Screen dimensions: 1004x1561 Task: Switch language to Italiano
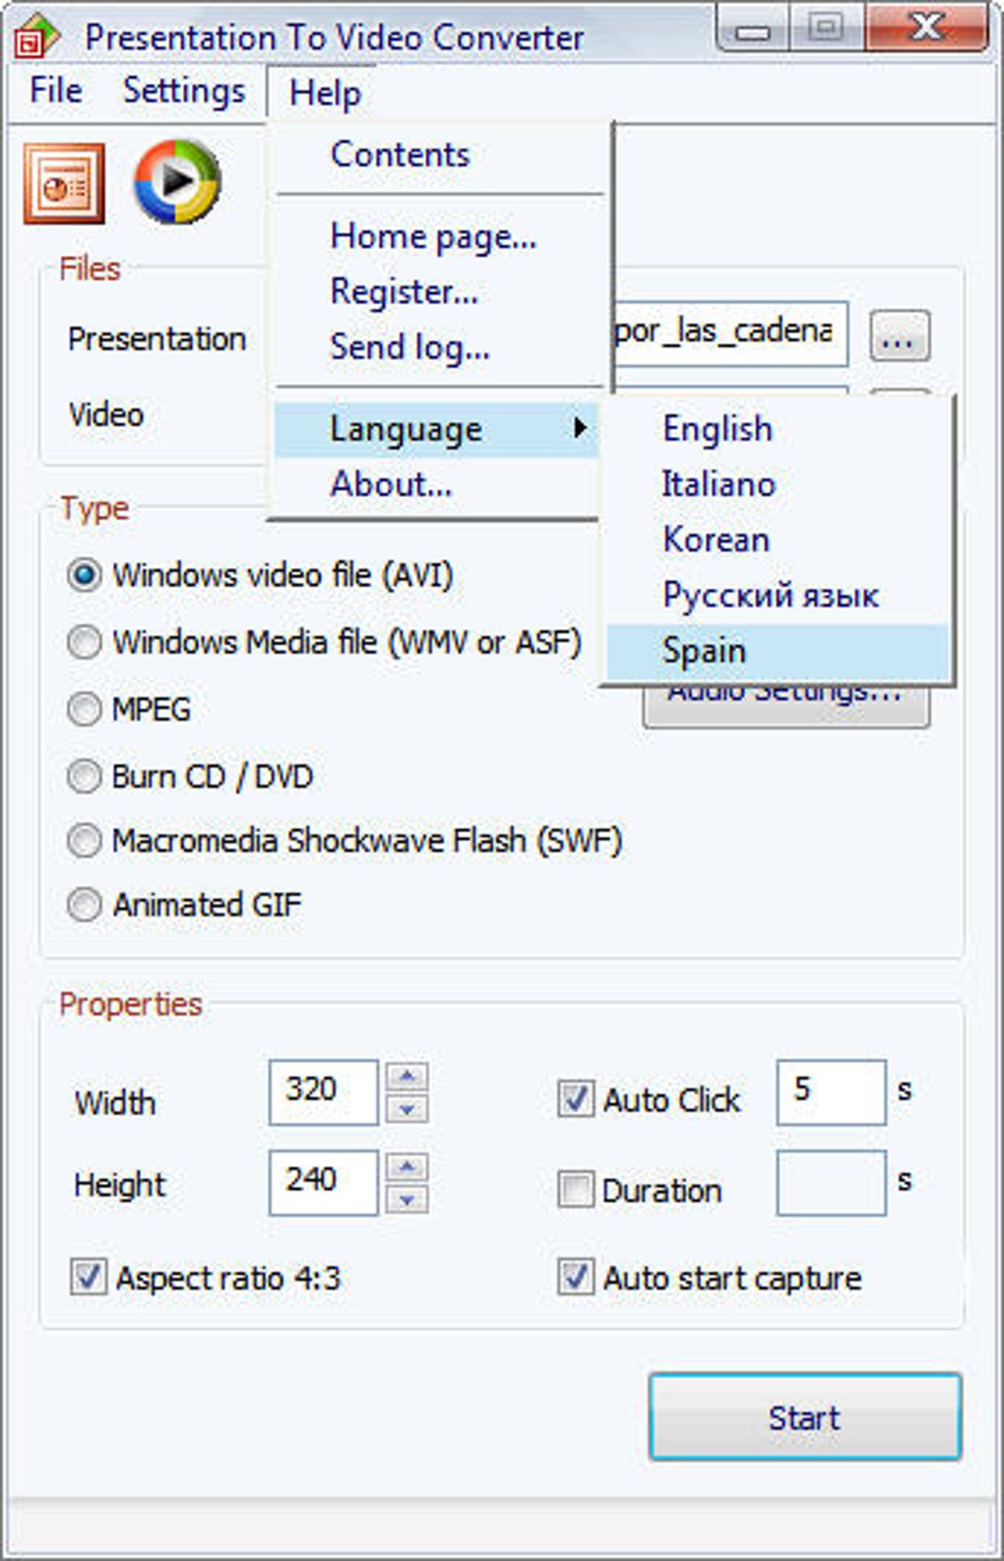[778, 484]
